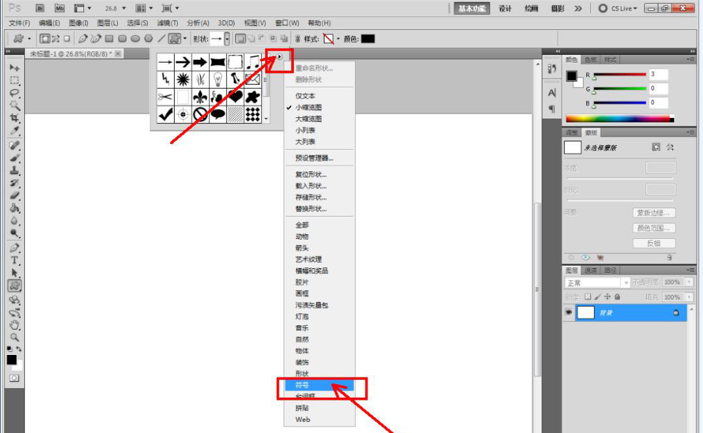Click the character panel icon
The width and height of the screenshot is (703, 433).
point(552,92)
